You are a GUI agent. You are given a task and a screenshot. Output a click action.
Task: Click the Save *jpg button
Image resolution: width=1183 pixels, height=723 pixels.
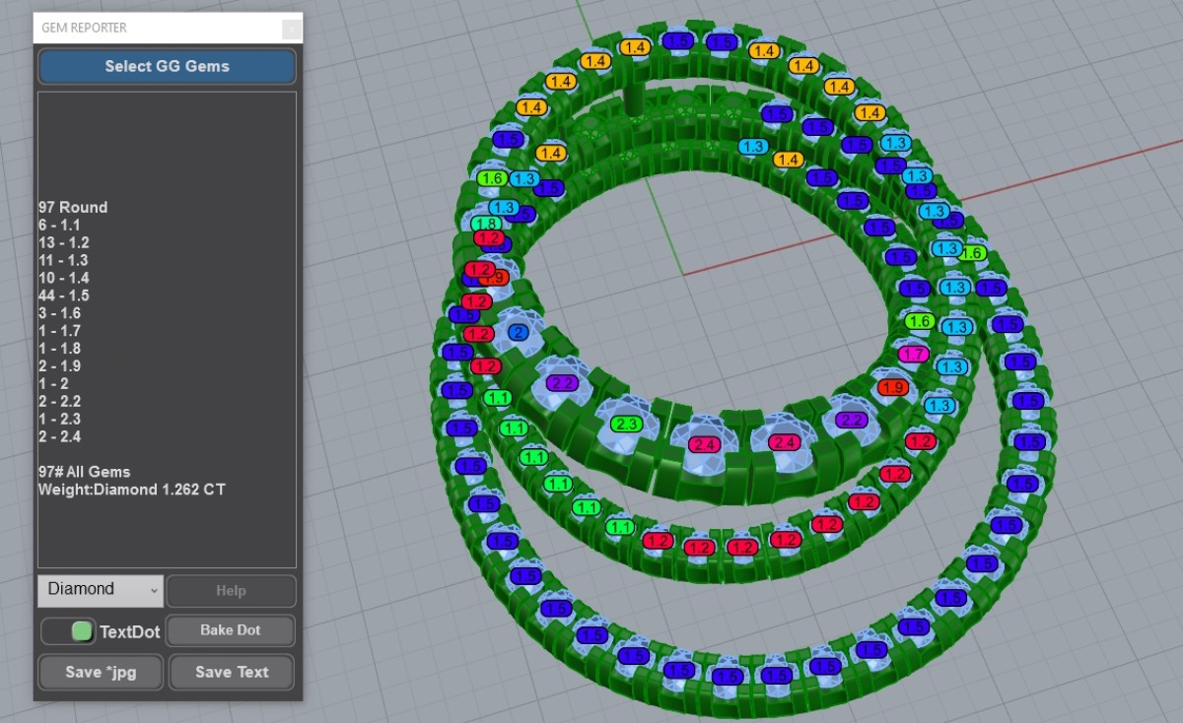point(101,672)
